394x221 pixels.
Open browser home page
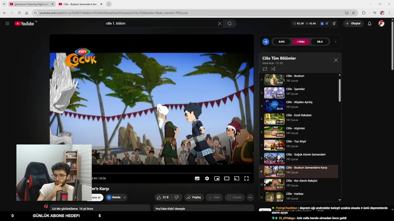[x=26, y=13]
